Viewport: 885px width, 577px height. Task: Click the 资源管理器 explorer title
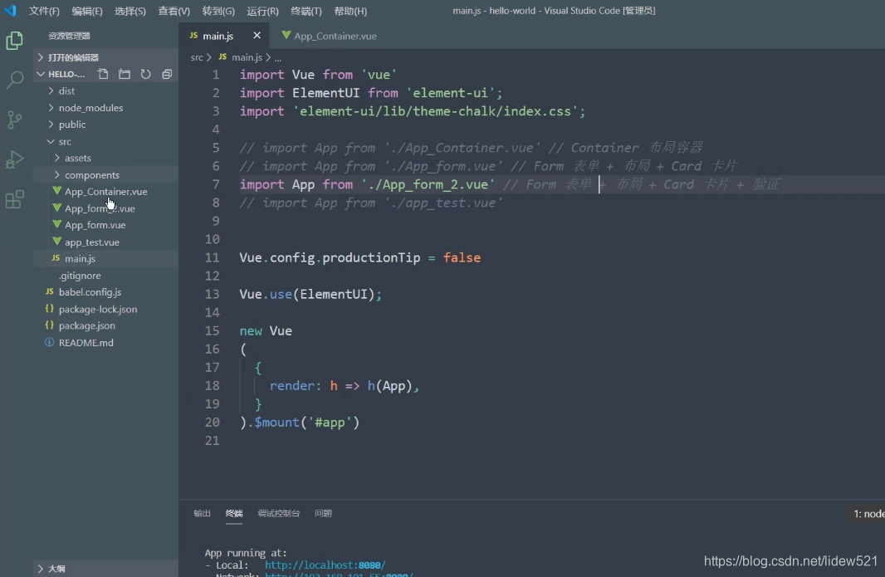pos(70,36)
